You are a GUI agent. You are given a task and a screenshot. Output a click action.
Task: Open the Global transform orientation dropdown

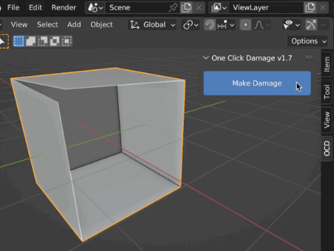coord(152,24)
